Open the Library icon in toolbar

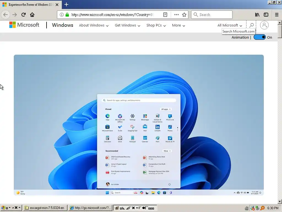point(257,15)
